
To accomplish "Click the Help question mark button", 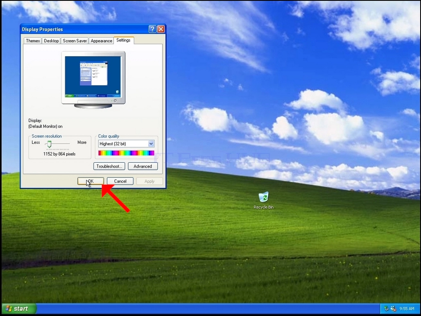I will [152, 29].
